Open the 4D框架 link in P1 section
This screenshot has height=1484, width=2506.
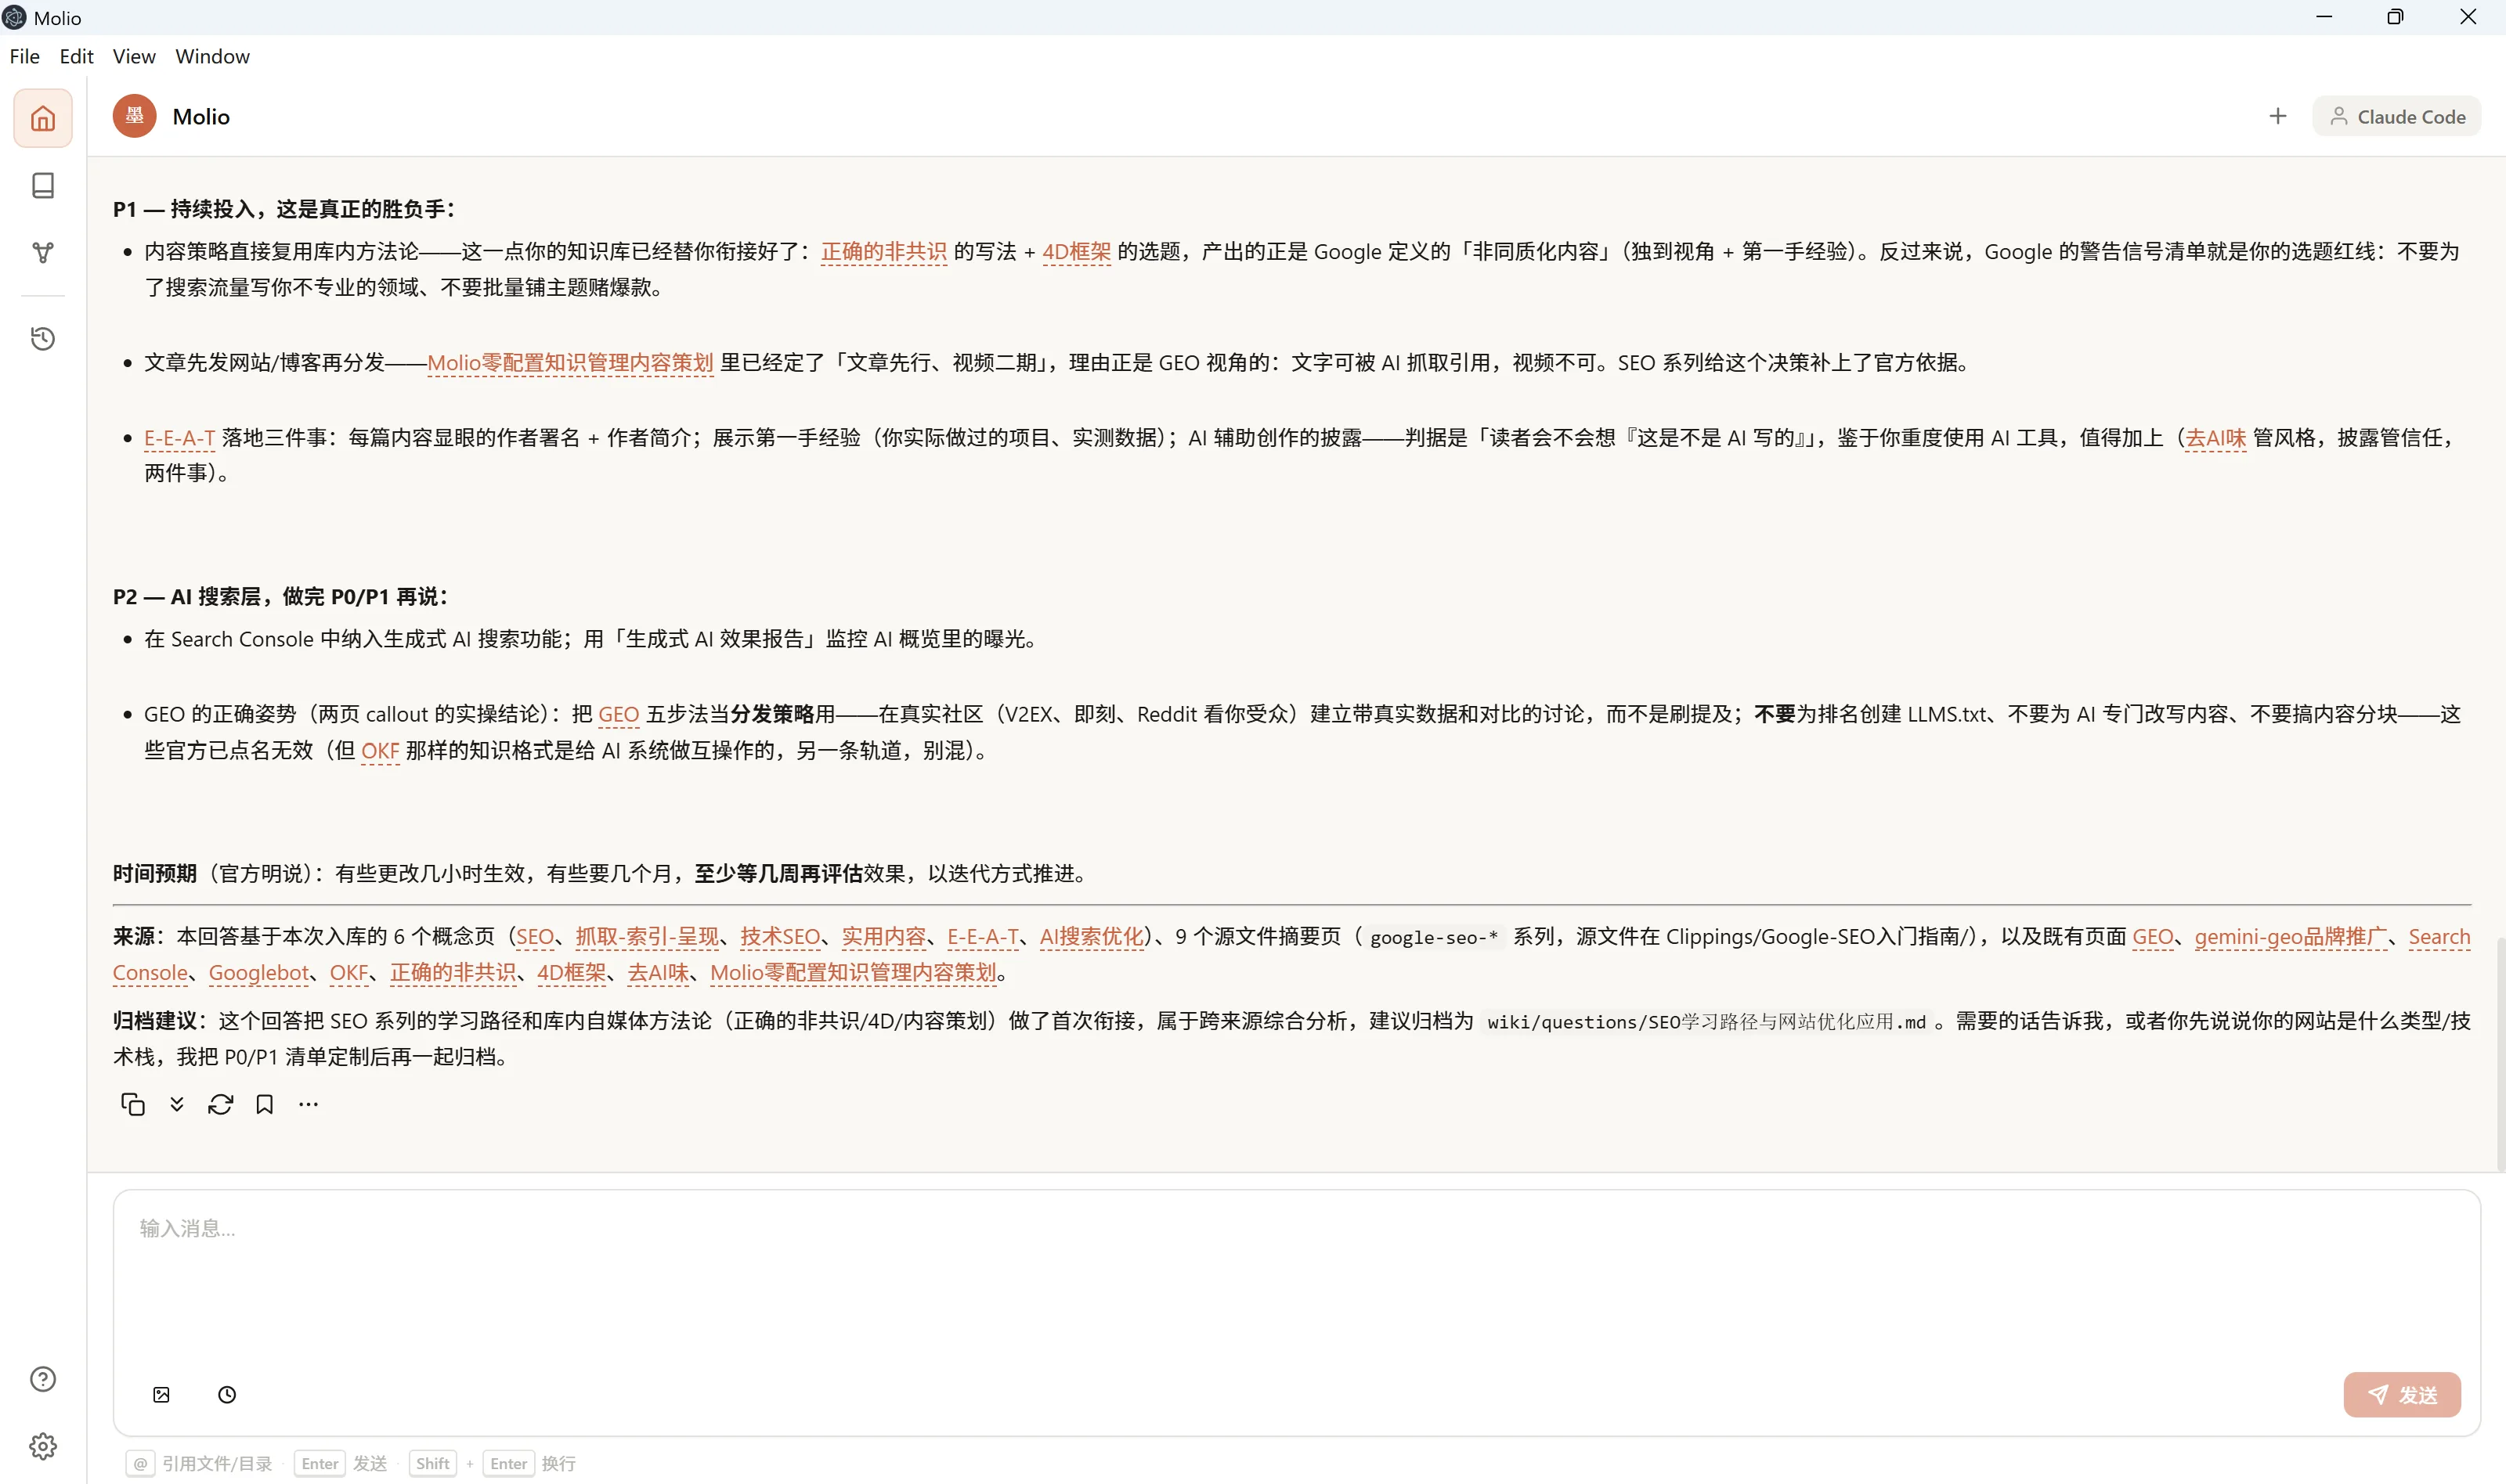click(x=1077, y=252)
